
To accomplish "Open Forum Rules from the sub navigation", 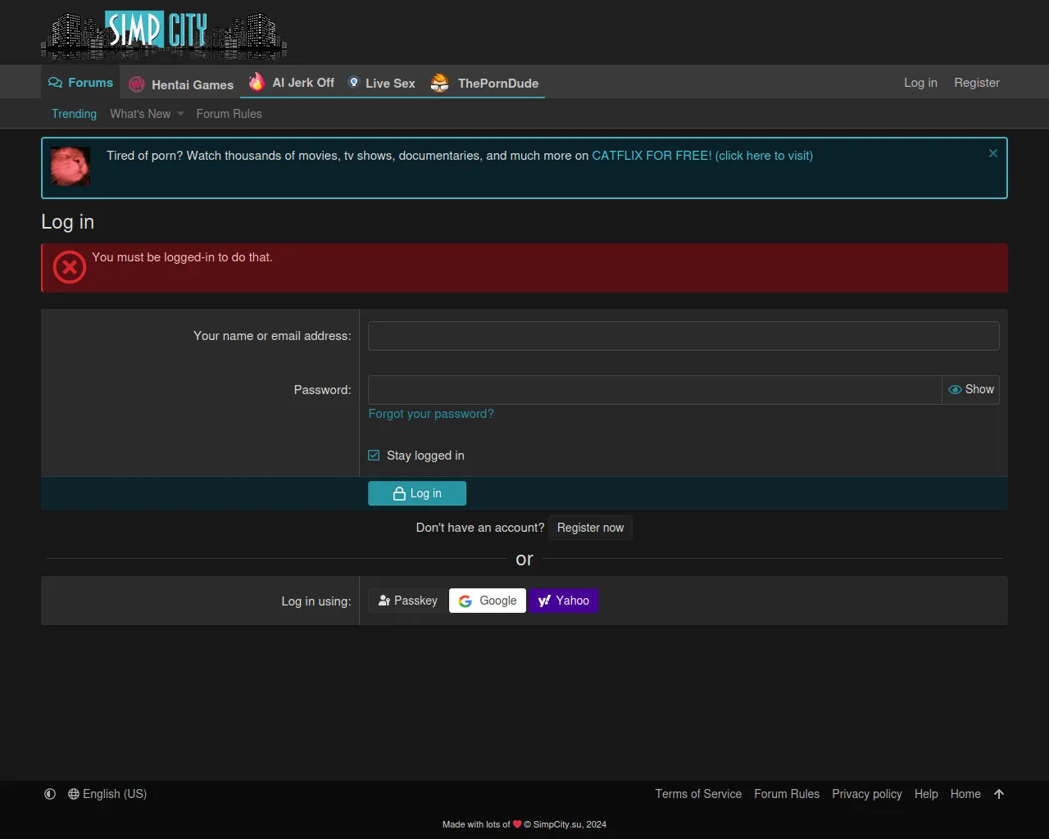I will tap(229, 114).
